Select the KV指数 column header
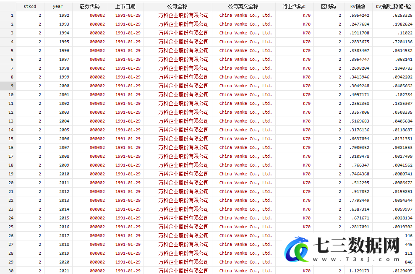 tap(358, 6)
